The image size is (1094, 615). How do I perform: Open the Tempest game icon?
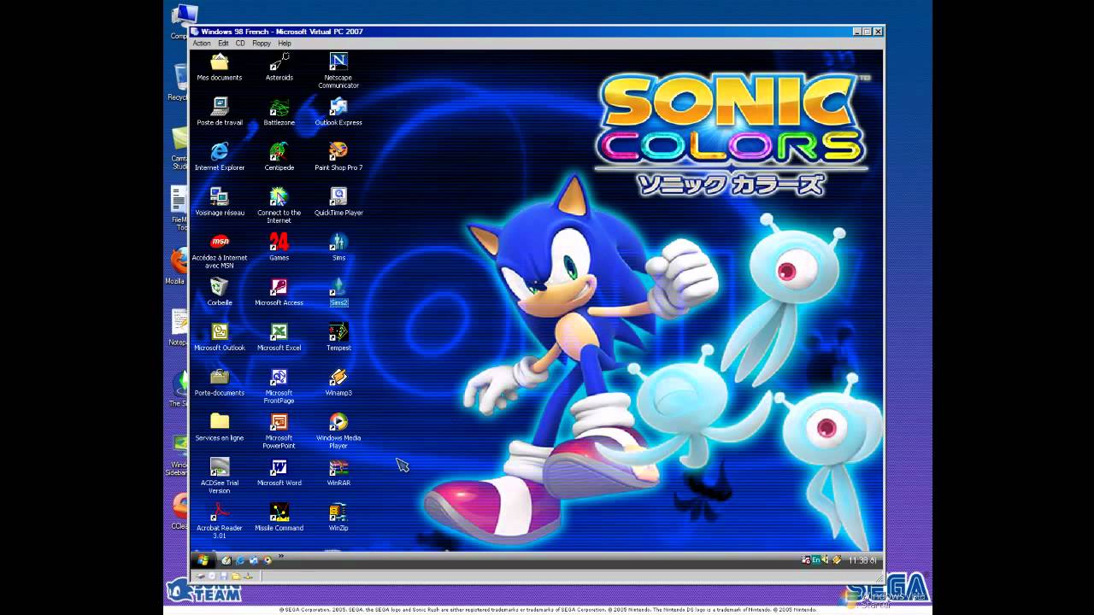click(338, 337)
